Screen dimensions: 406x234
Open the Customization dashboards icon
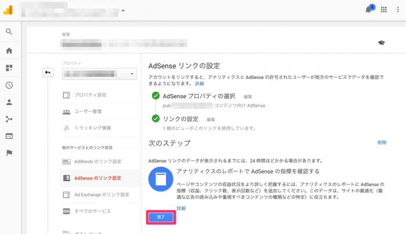point(9,68)
